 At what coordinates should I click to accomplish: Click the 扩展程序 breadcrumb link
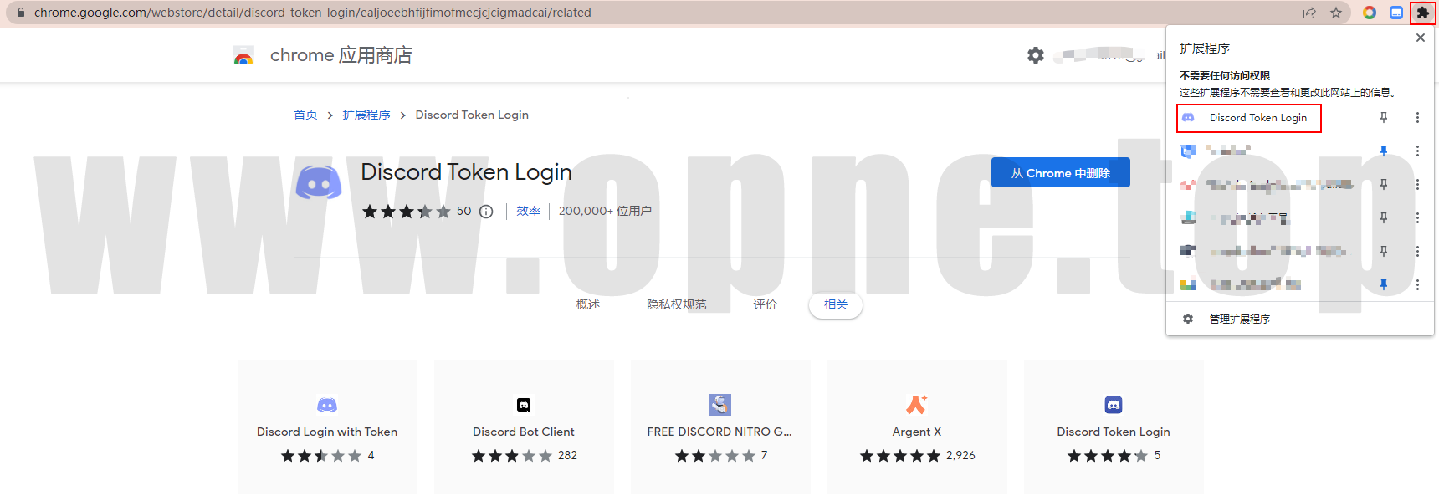point(366,115)
